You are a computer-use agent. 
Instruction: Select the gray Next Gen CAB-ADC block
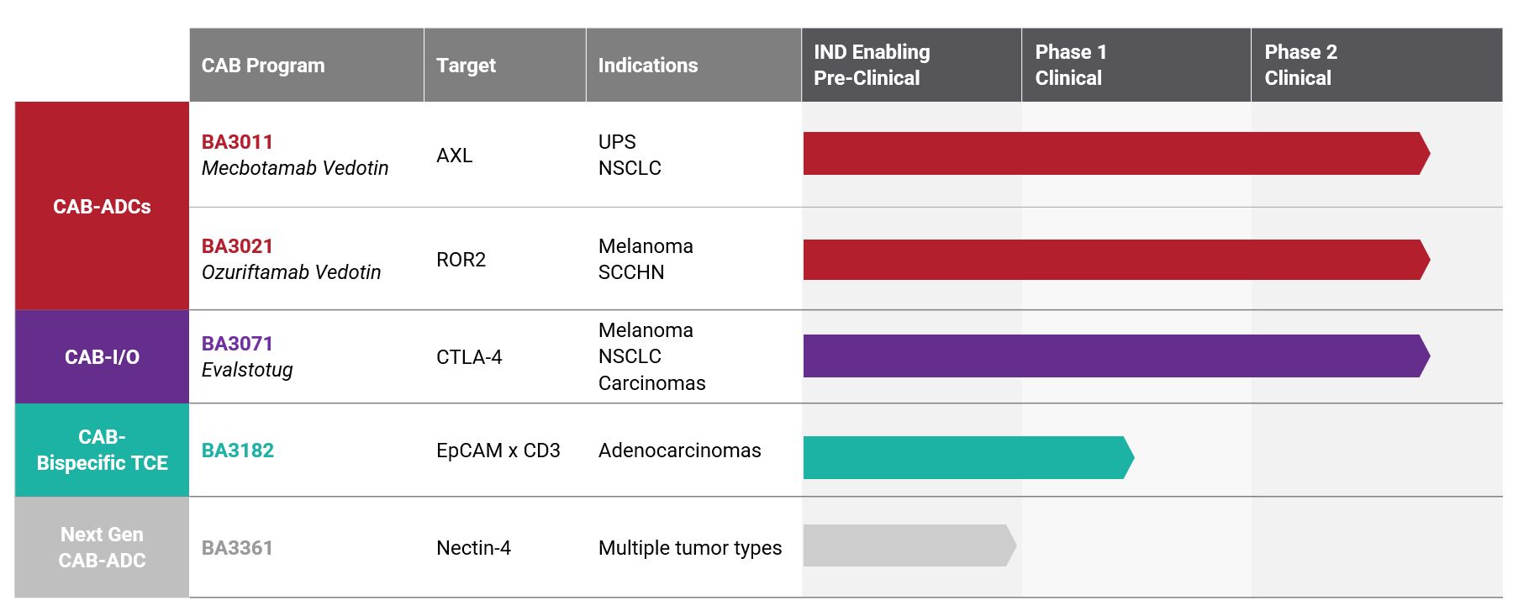coord(102,547)
